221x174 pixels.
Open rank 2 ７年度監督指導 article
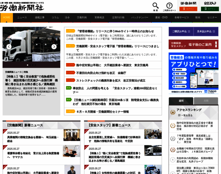195,139
